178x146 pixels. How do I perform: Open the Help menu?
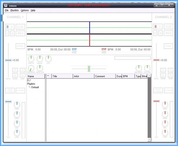click(x=33, y=10)
